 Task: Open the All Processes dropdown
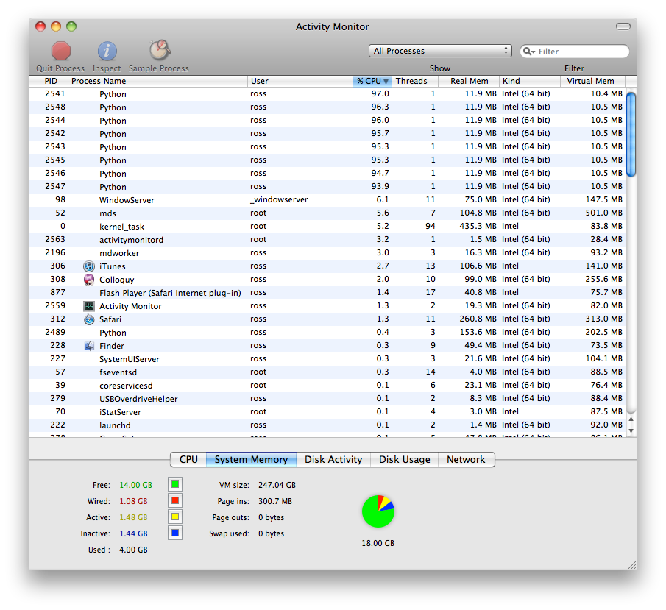coord(440,51)
